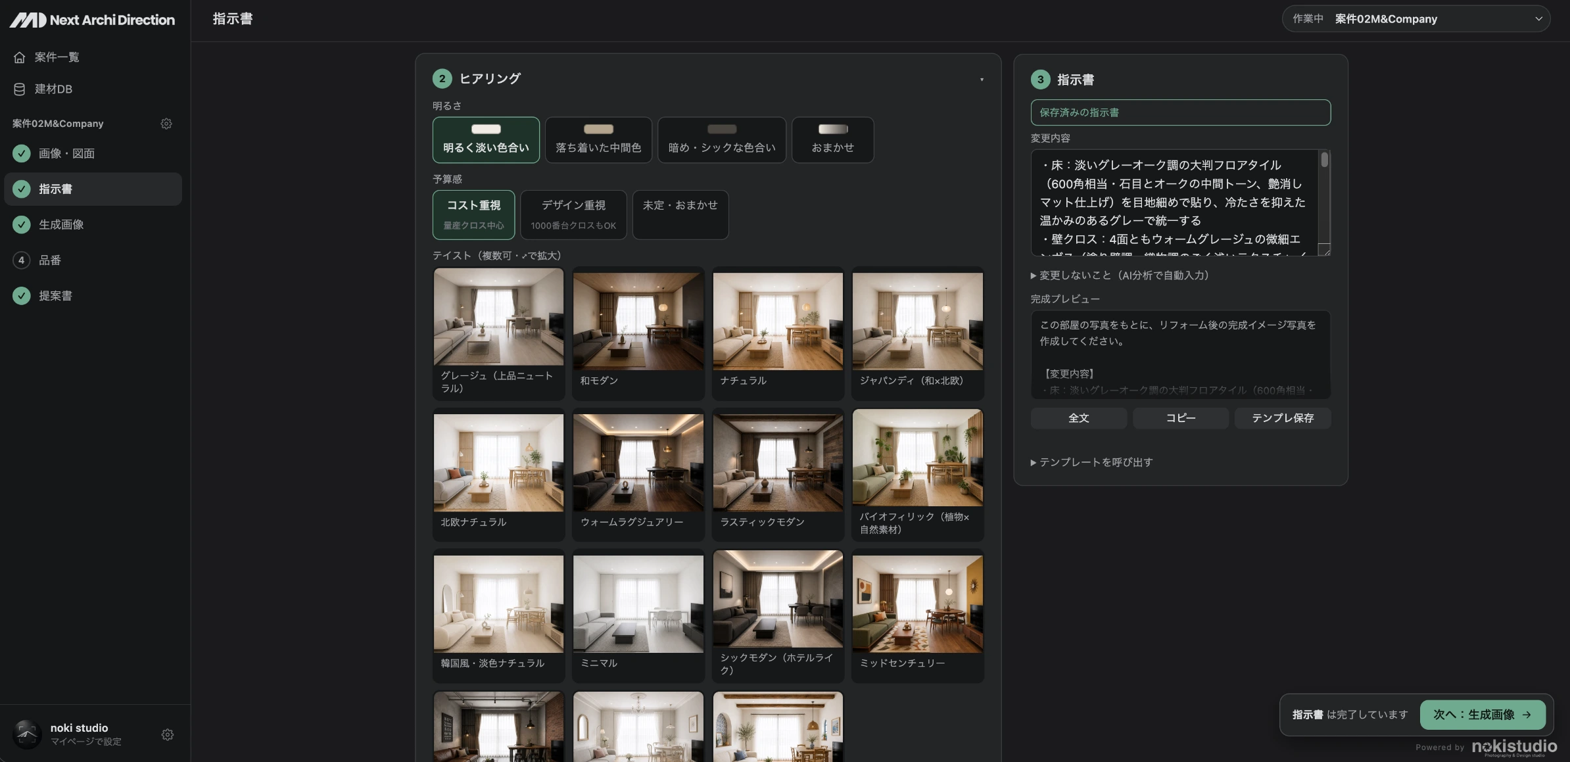Select taste thumbnail グレージュ(上品ニュートラル)
1570x762 pixels.
click(498, 333)
